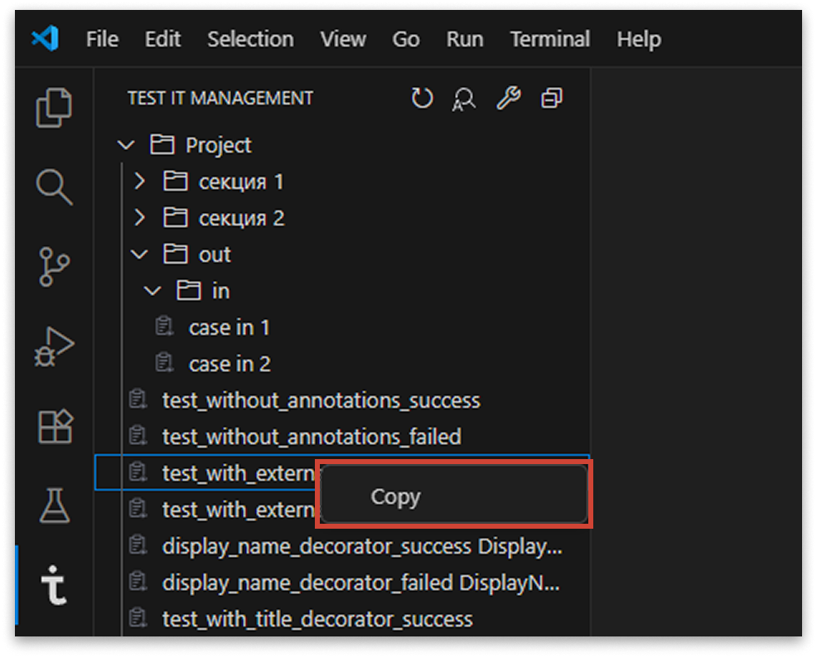Expand the секция 1 folder
The width and height of the screenshot is (817, 658).
139,181
